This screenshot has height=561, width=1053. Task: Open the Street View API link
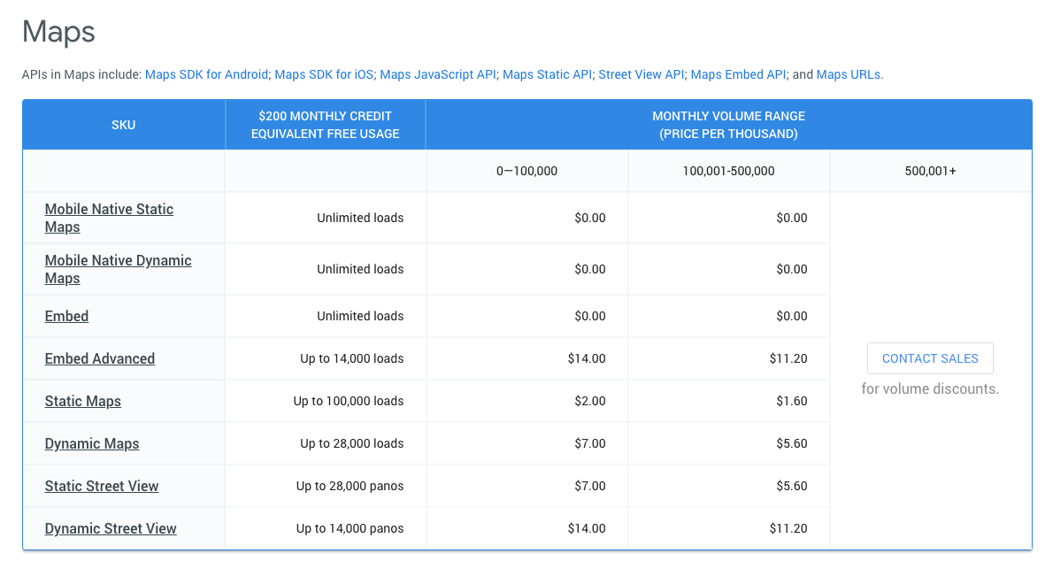[x=642, y=74]
